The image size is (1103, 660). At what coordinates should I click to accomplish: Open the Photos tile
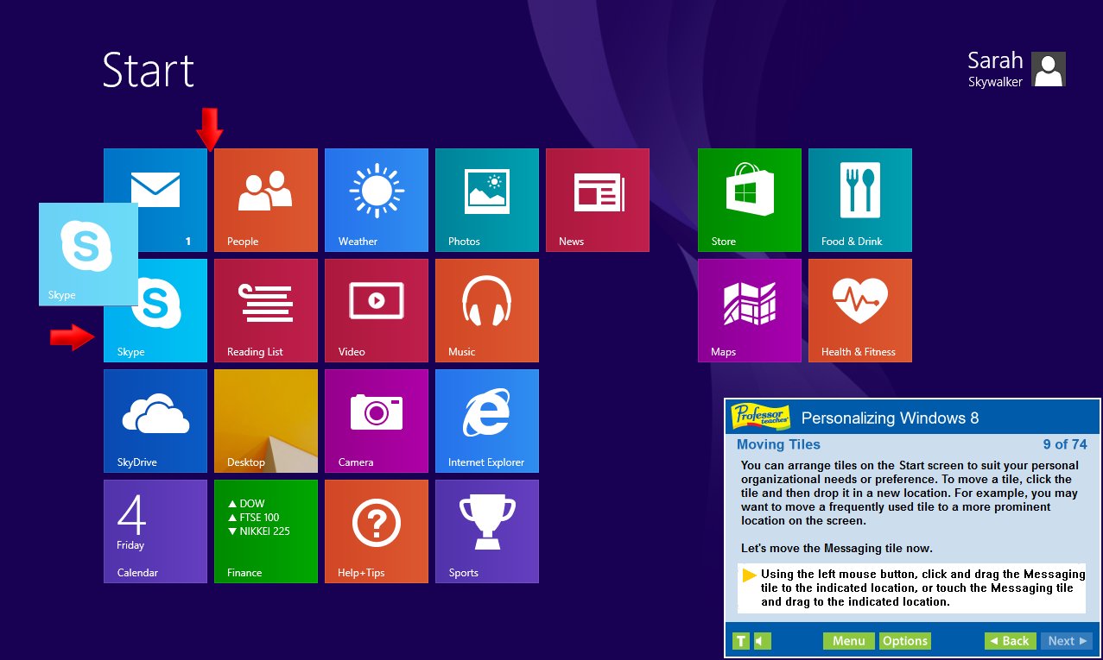(x=486, y=199)
